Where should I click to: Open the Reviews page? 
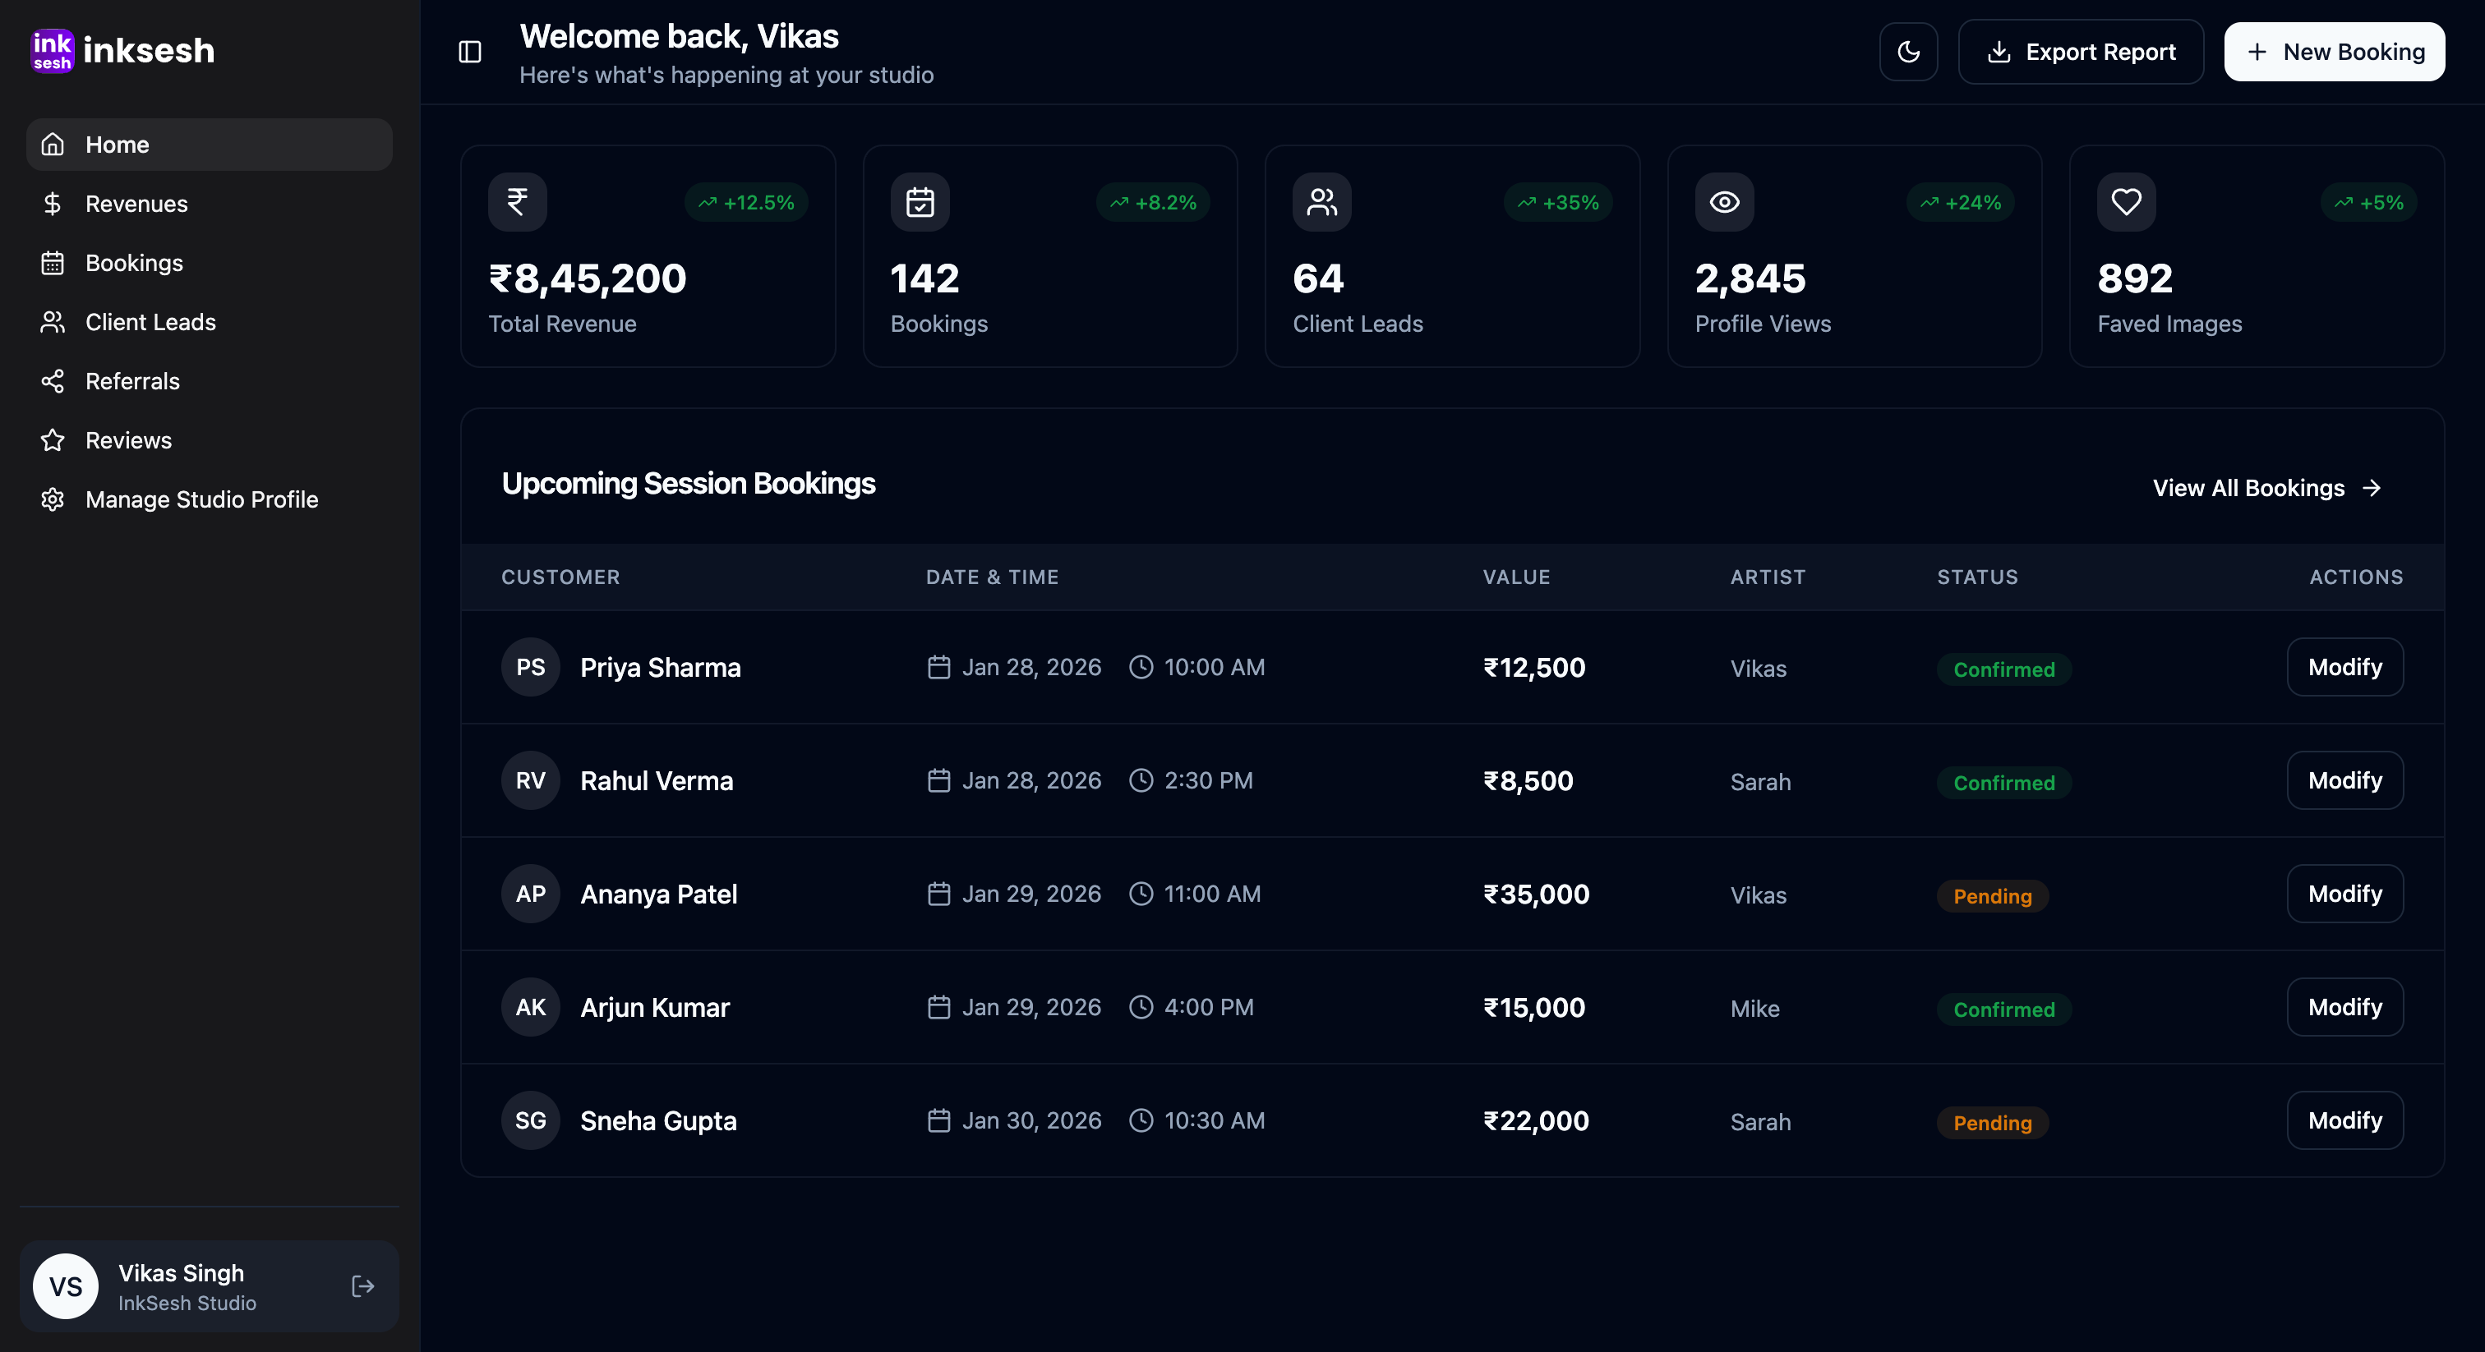pyautogui.click(x=128, y=441)
